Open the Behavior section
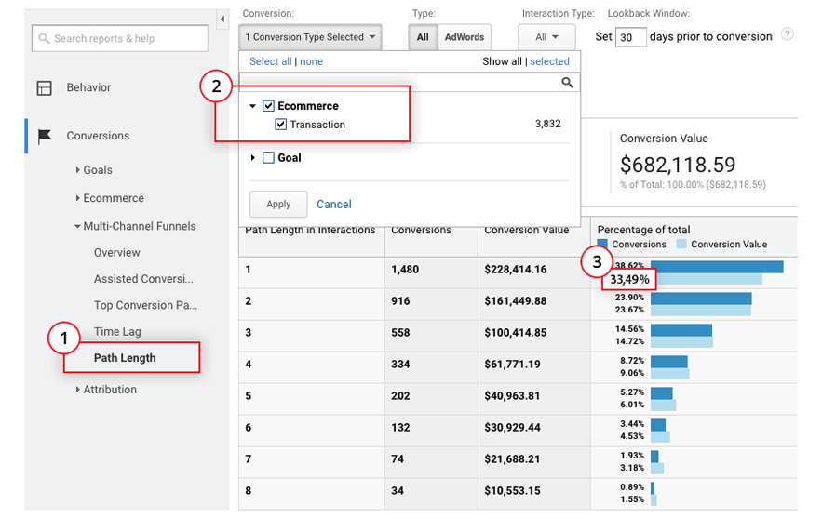Screen dimensions: 822x518 pos(88,87)
